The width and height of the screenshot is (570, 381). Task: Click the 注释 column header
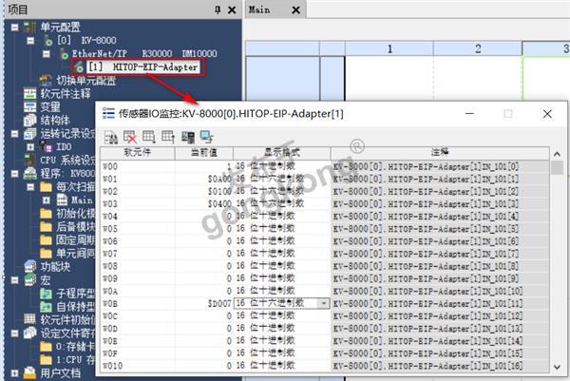tap(440, 153)
